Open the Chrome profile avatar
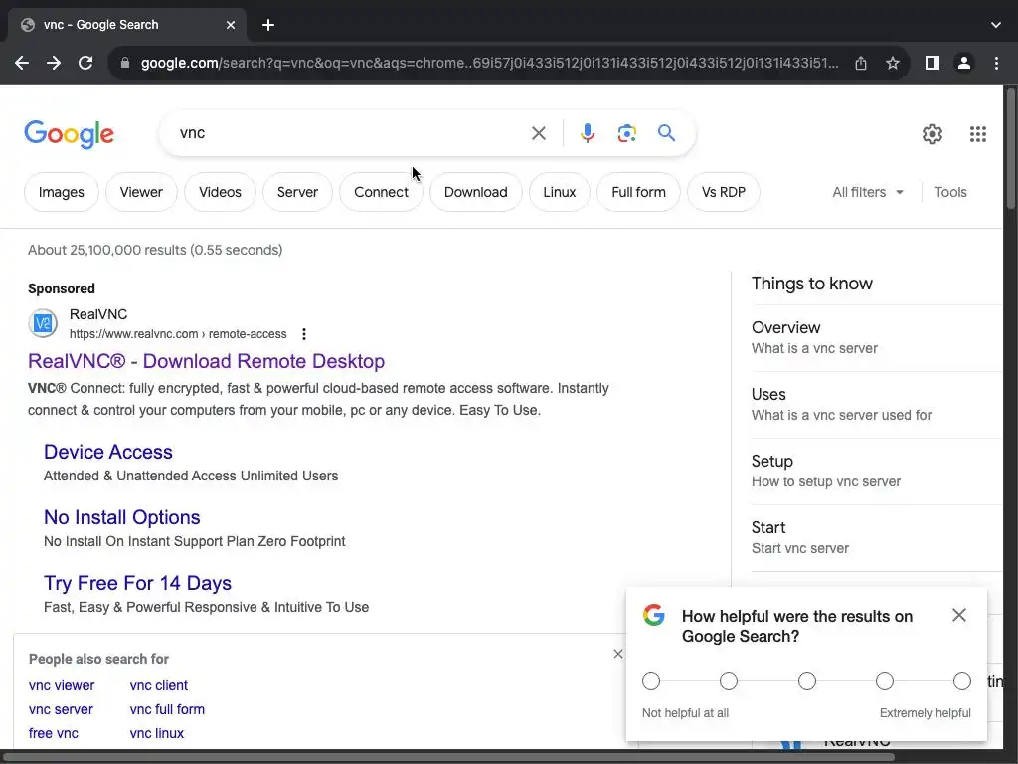This screenshot has height=764, width=1018. (964, 63)
